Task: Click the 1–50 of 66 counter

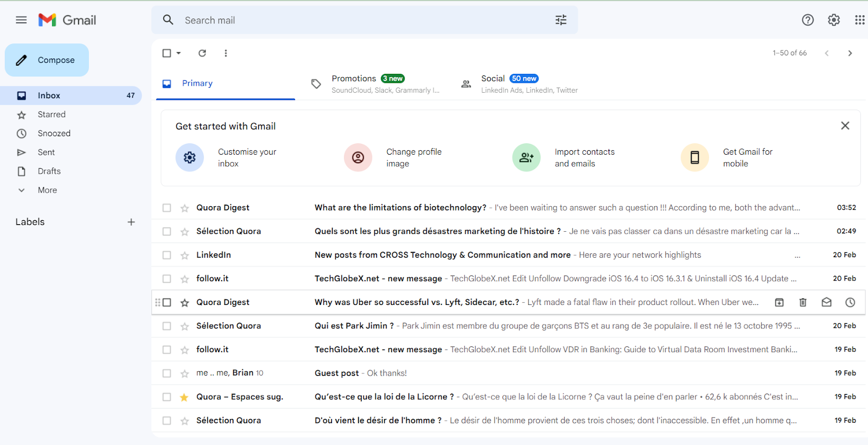Action: pyautogui.click(x=789, y=53)
